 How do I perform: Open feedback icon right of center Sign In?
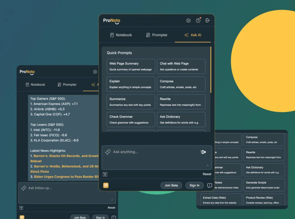pyautogui.click(x=209, y=185)
